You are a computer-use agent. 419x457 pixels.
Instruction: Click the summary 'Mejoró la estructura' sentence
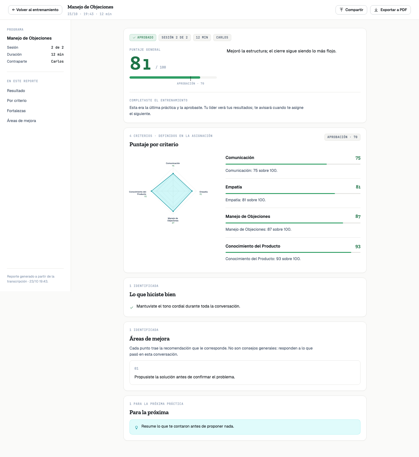tap(281, 51)
